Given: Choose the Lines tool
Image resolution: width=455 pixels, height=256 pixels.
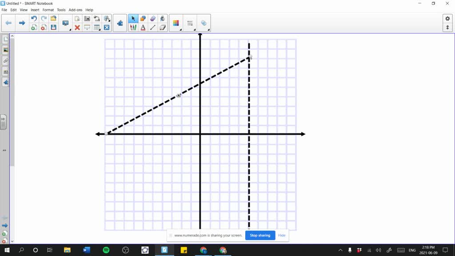Looking at the screenshot, I should [x=153, y=27].
